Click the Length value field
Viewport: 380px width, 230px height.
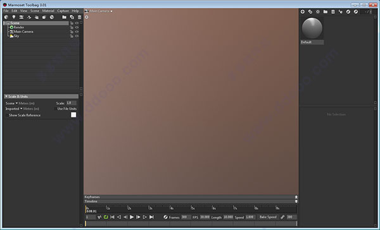pos(228,217)
